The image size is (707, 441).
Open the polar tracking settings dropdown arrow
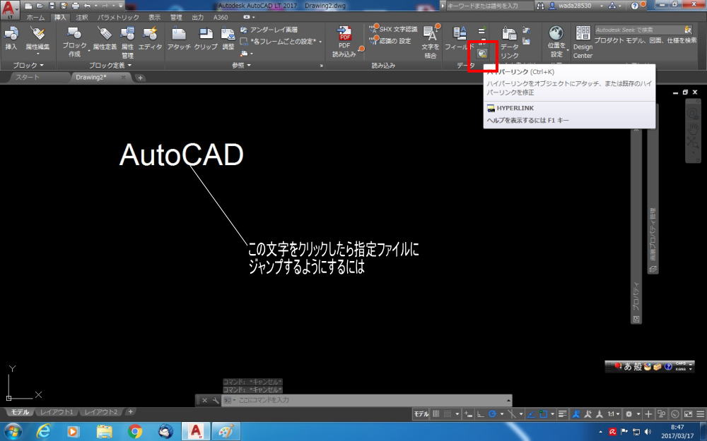point(501,414)
